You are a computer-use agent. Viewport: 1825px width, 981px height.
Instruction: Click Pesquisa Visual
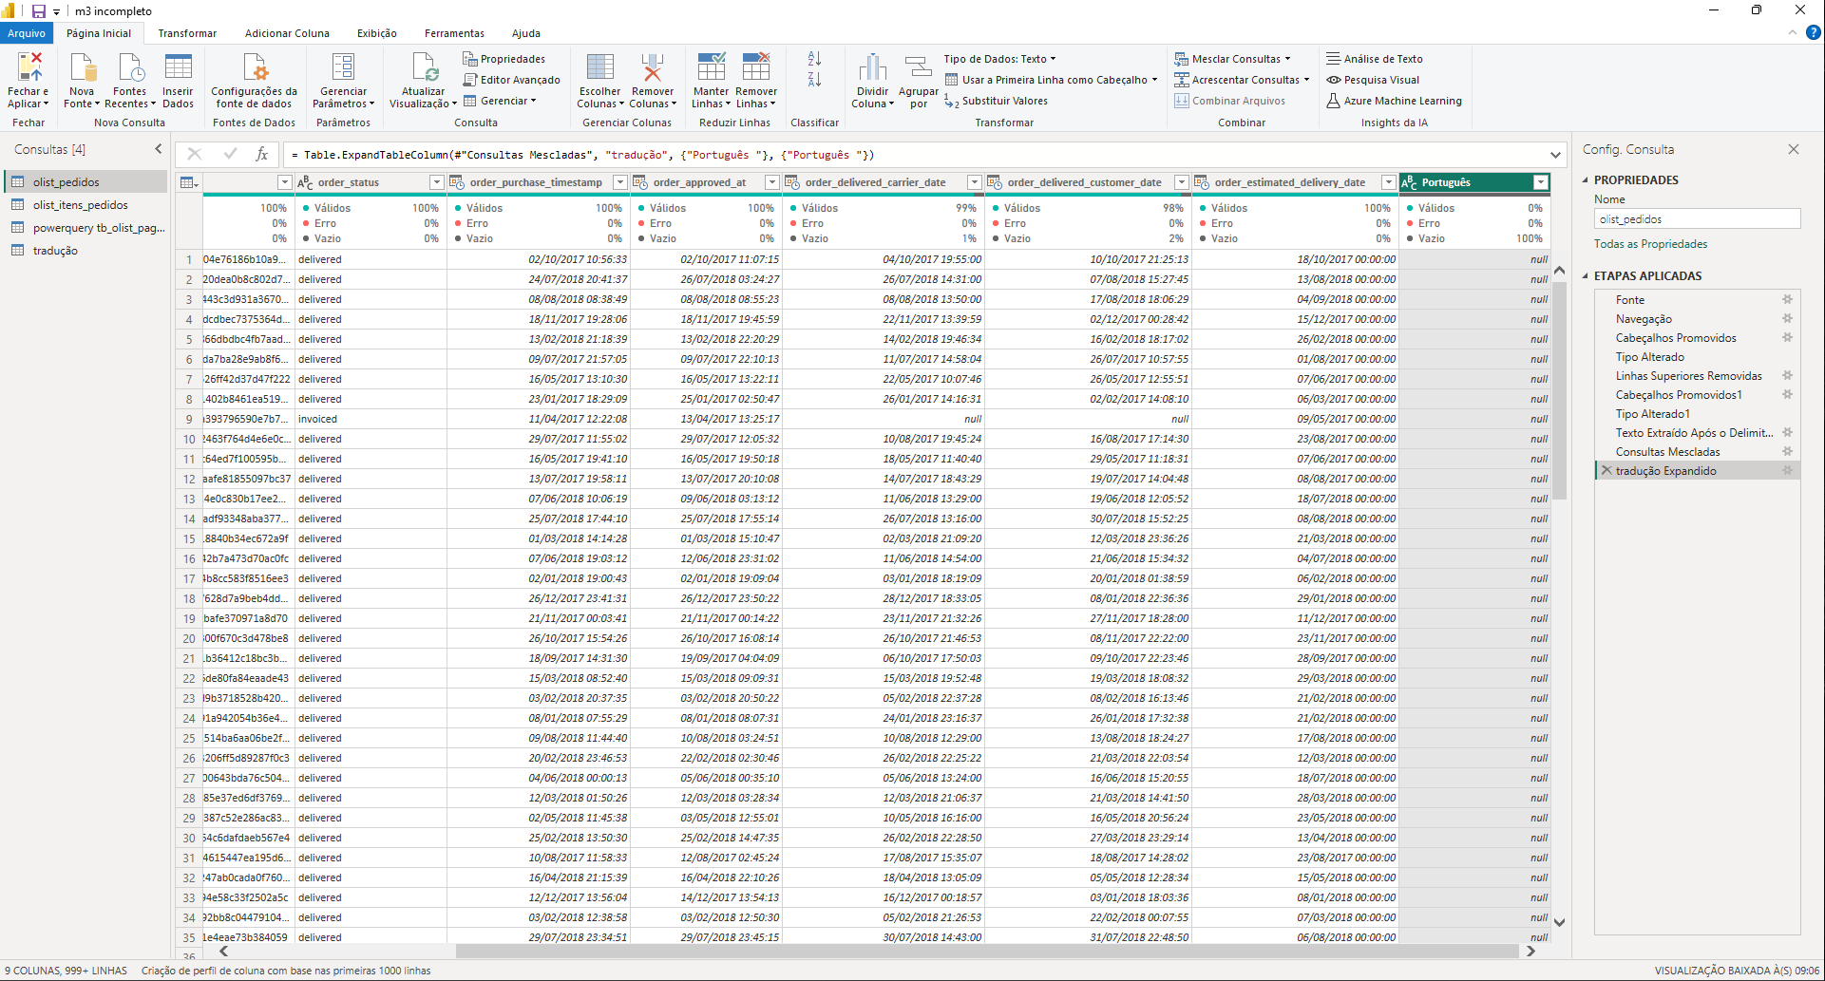pyautogui.click(x=1373, y=80)
